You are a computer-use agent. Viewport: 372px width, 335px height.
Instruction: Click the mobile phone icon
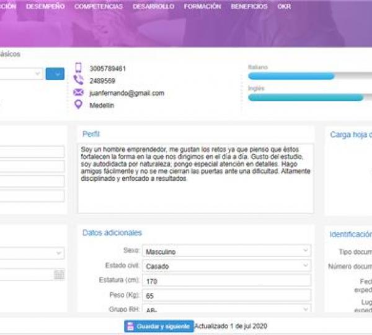pos(78,68)
